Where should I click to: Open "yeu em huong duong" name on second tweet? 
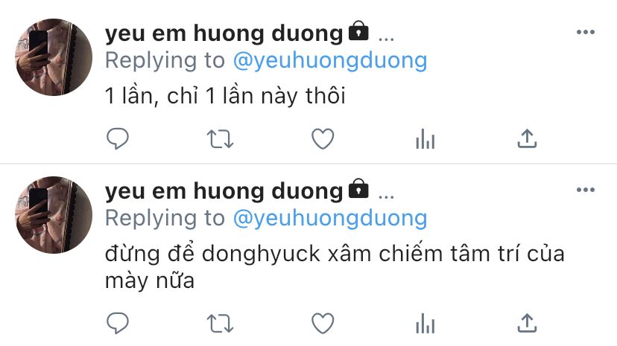224,192
